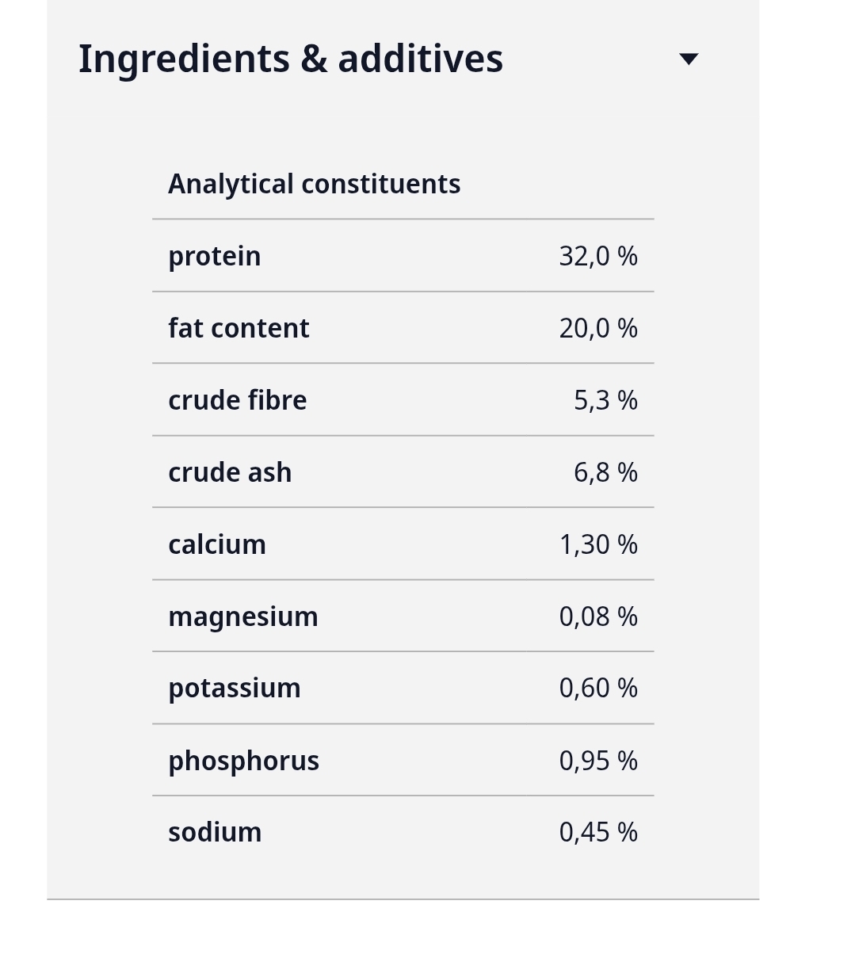The width and height of the screenshot is (855, 958).
Task: Click the 6,8 % crude ash value
Action: pyautogui.click(x=605, y=472)
